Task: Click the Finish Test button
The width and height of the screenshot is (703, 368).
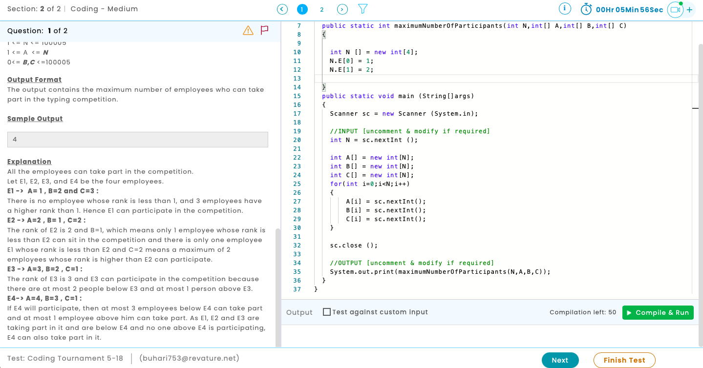Action: pyautogui.click(x=624, y=360)
